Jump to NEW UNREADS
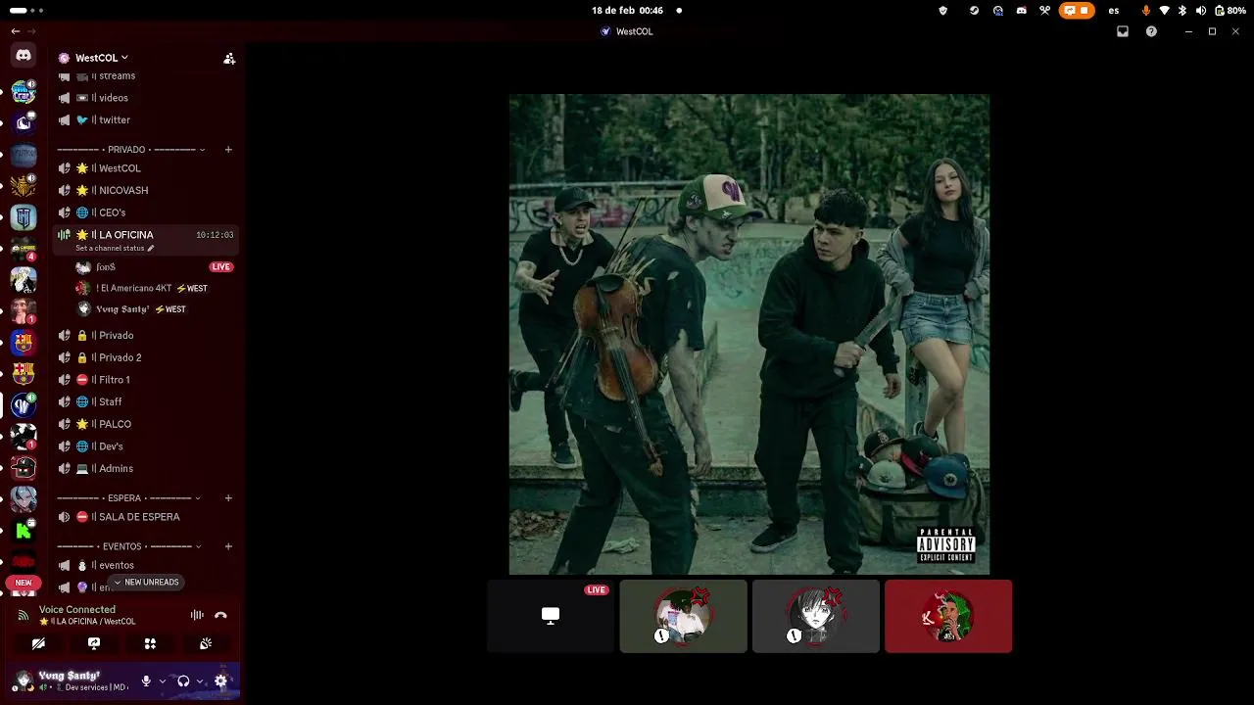This screenshot has width=1254, height=705. pos(146,583)
